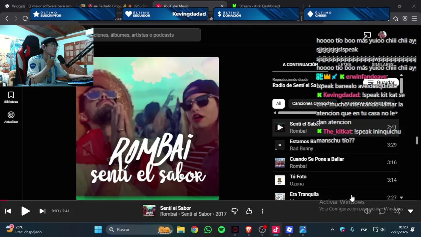The image size is (421, 237).
Task: Open the TikTok app on the taskbar
Action: tap(276, 230)
